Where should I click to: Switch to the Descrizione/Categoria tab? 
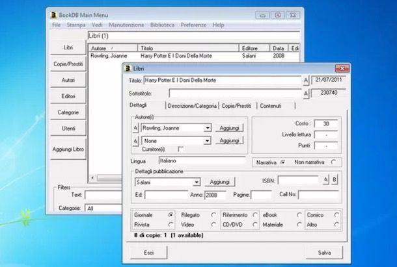point(192,106)
